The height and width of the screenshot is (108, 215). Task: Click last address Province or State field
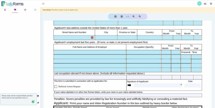click(127, 38)
